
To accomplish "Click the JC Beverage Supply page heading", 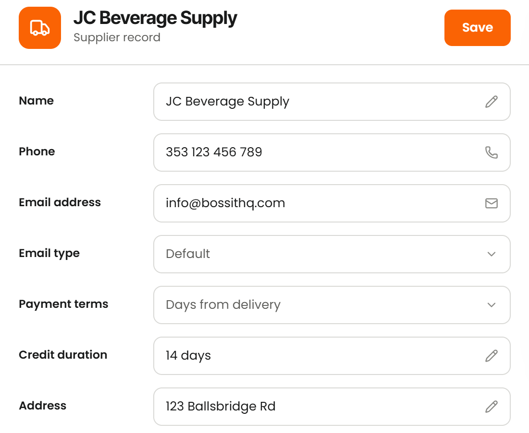I will coord(155,18).
